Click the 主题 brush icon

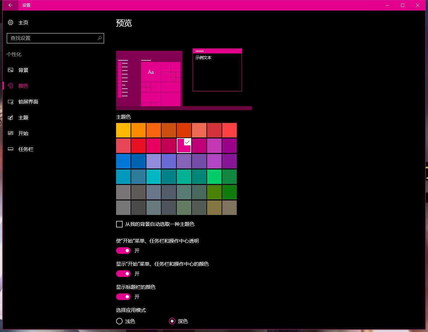[11, 117]
